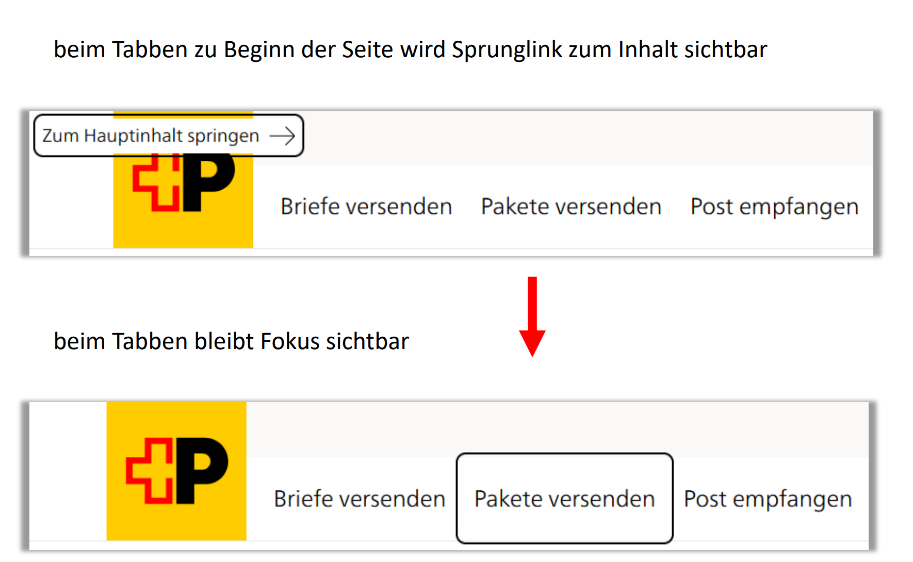
Task: Click the arrow icon inside the skip link
Action: click(x=282, y=136)
